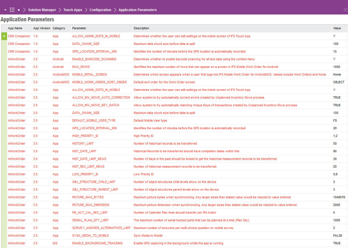Image resolution: width=348 pixels, height=248 pixels.
Task: Go to Solution Manager breadcrumb
Action: [x=42, y=10]
